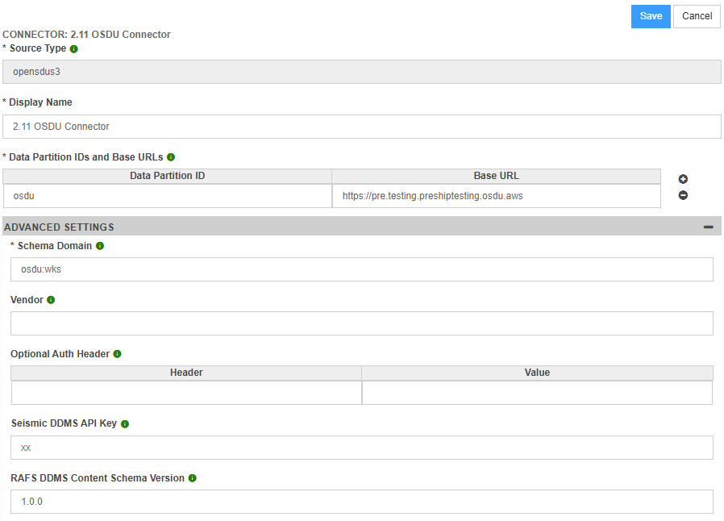This screenshot has height=521, width=724.
Task: Save the OSDU Connector configuration
Action: [x=651, y=16]
